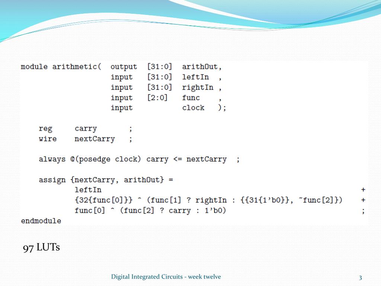Click the '{32{func[0]}}' replication expression
This screenshot has height=286, width=381.
(x=104, y=200)
